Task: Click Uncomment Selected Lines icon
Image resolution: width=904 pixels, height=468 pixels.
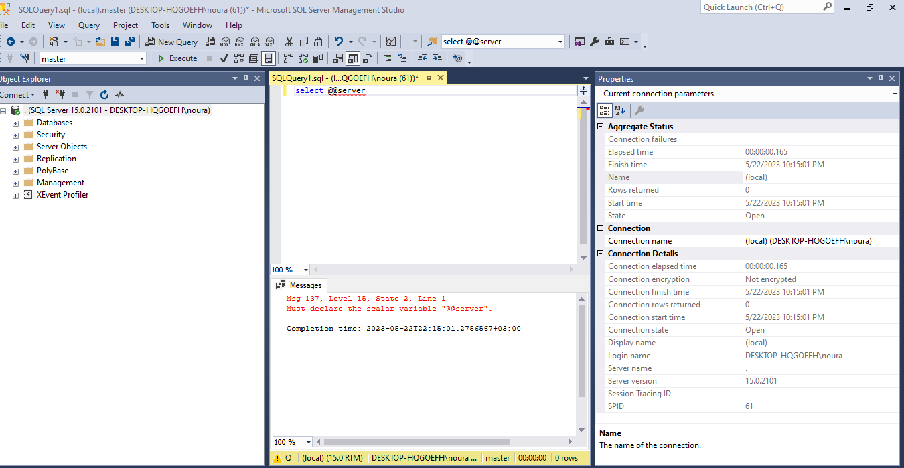Action: (402, 58)
